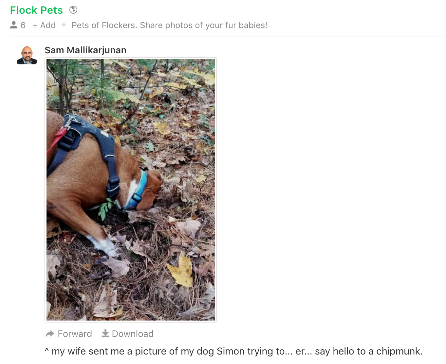The height and width of the screenshot is (364, 446).
Task: Click the Forward arrow icon
Action: click(x=50, y=334)
